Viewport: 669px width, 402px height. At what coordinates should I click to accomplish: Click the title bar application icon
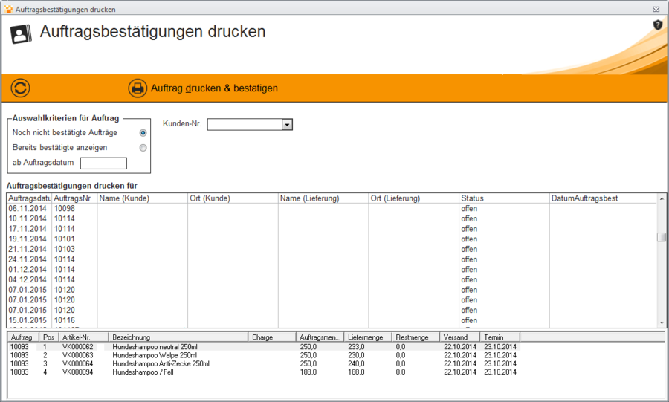pos(8,9)
